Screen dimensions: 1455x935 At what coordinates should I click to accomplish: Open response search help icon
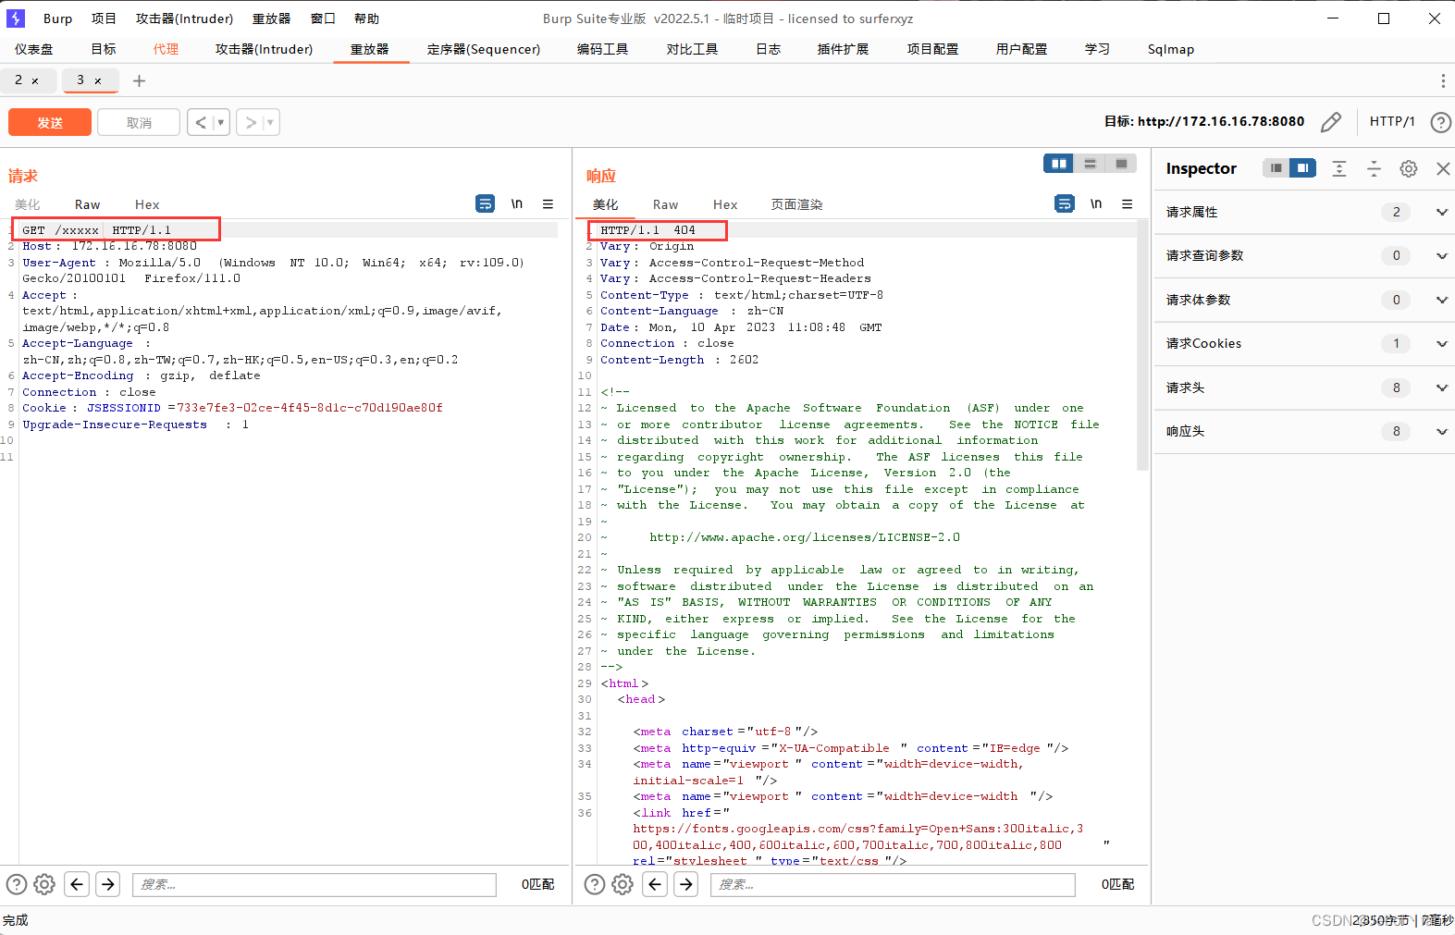pos(596,885)
